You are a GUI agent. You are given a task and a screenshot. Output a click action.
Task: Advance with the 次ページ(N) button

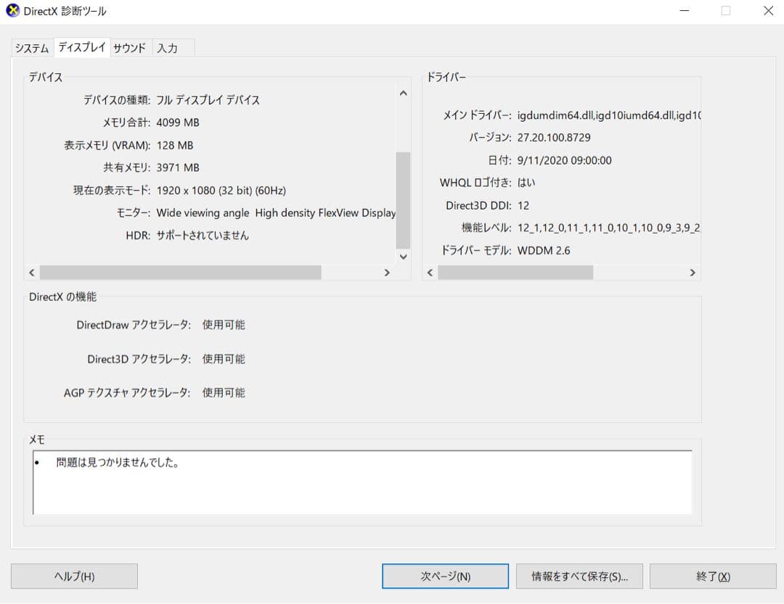(445, 576)
